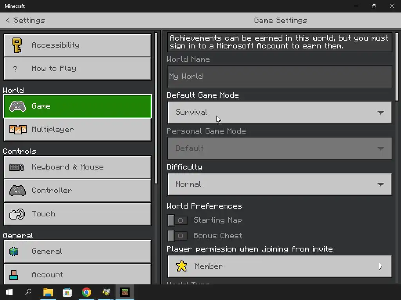Screen dimensions: 401x300
Task: Click the keyboard icon for Keyboard & Mouse
Action: [17, 167]
